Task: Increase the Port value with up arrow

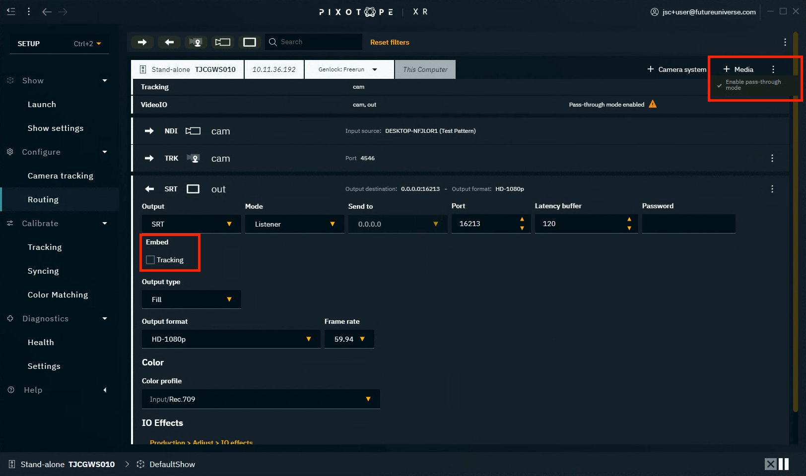Action: point(522,219)
